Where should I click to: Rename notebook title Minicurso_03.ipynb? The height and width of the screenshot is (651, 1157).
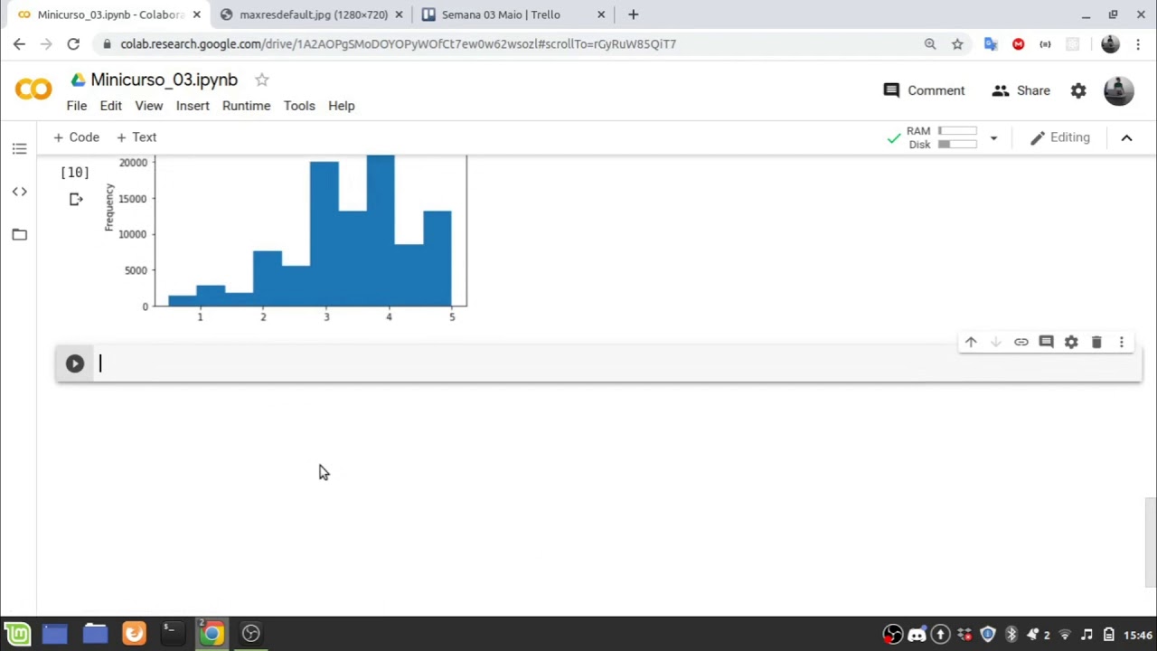point(164,80)
